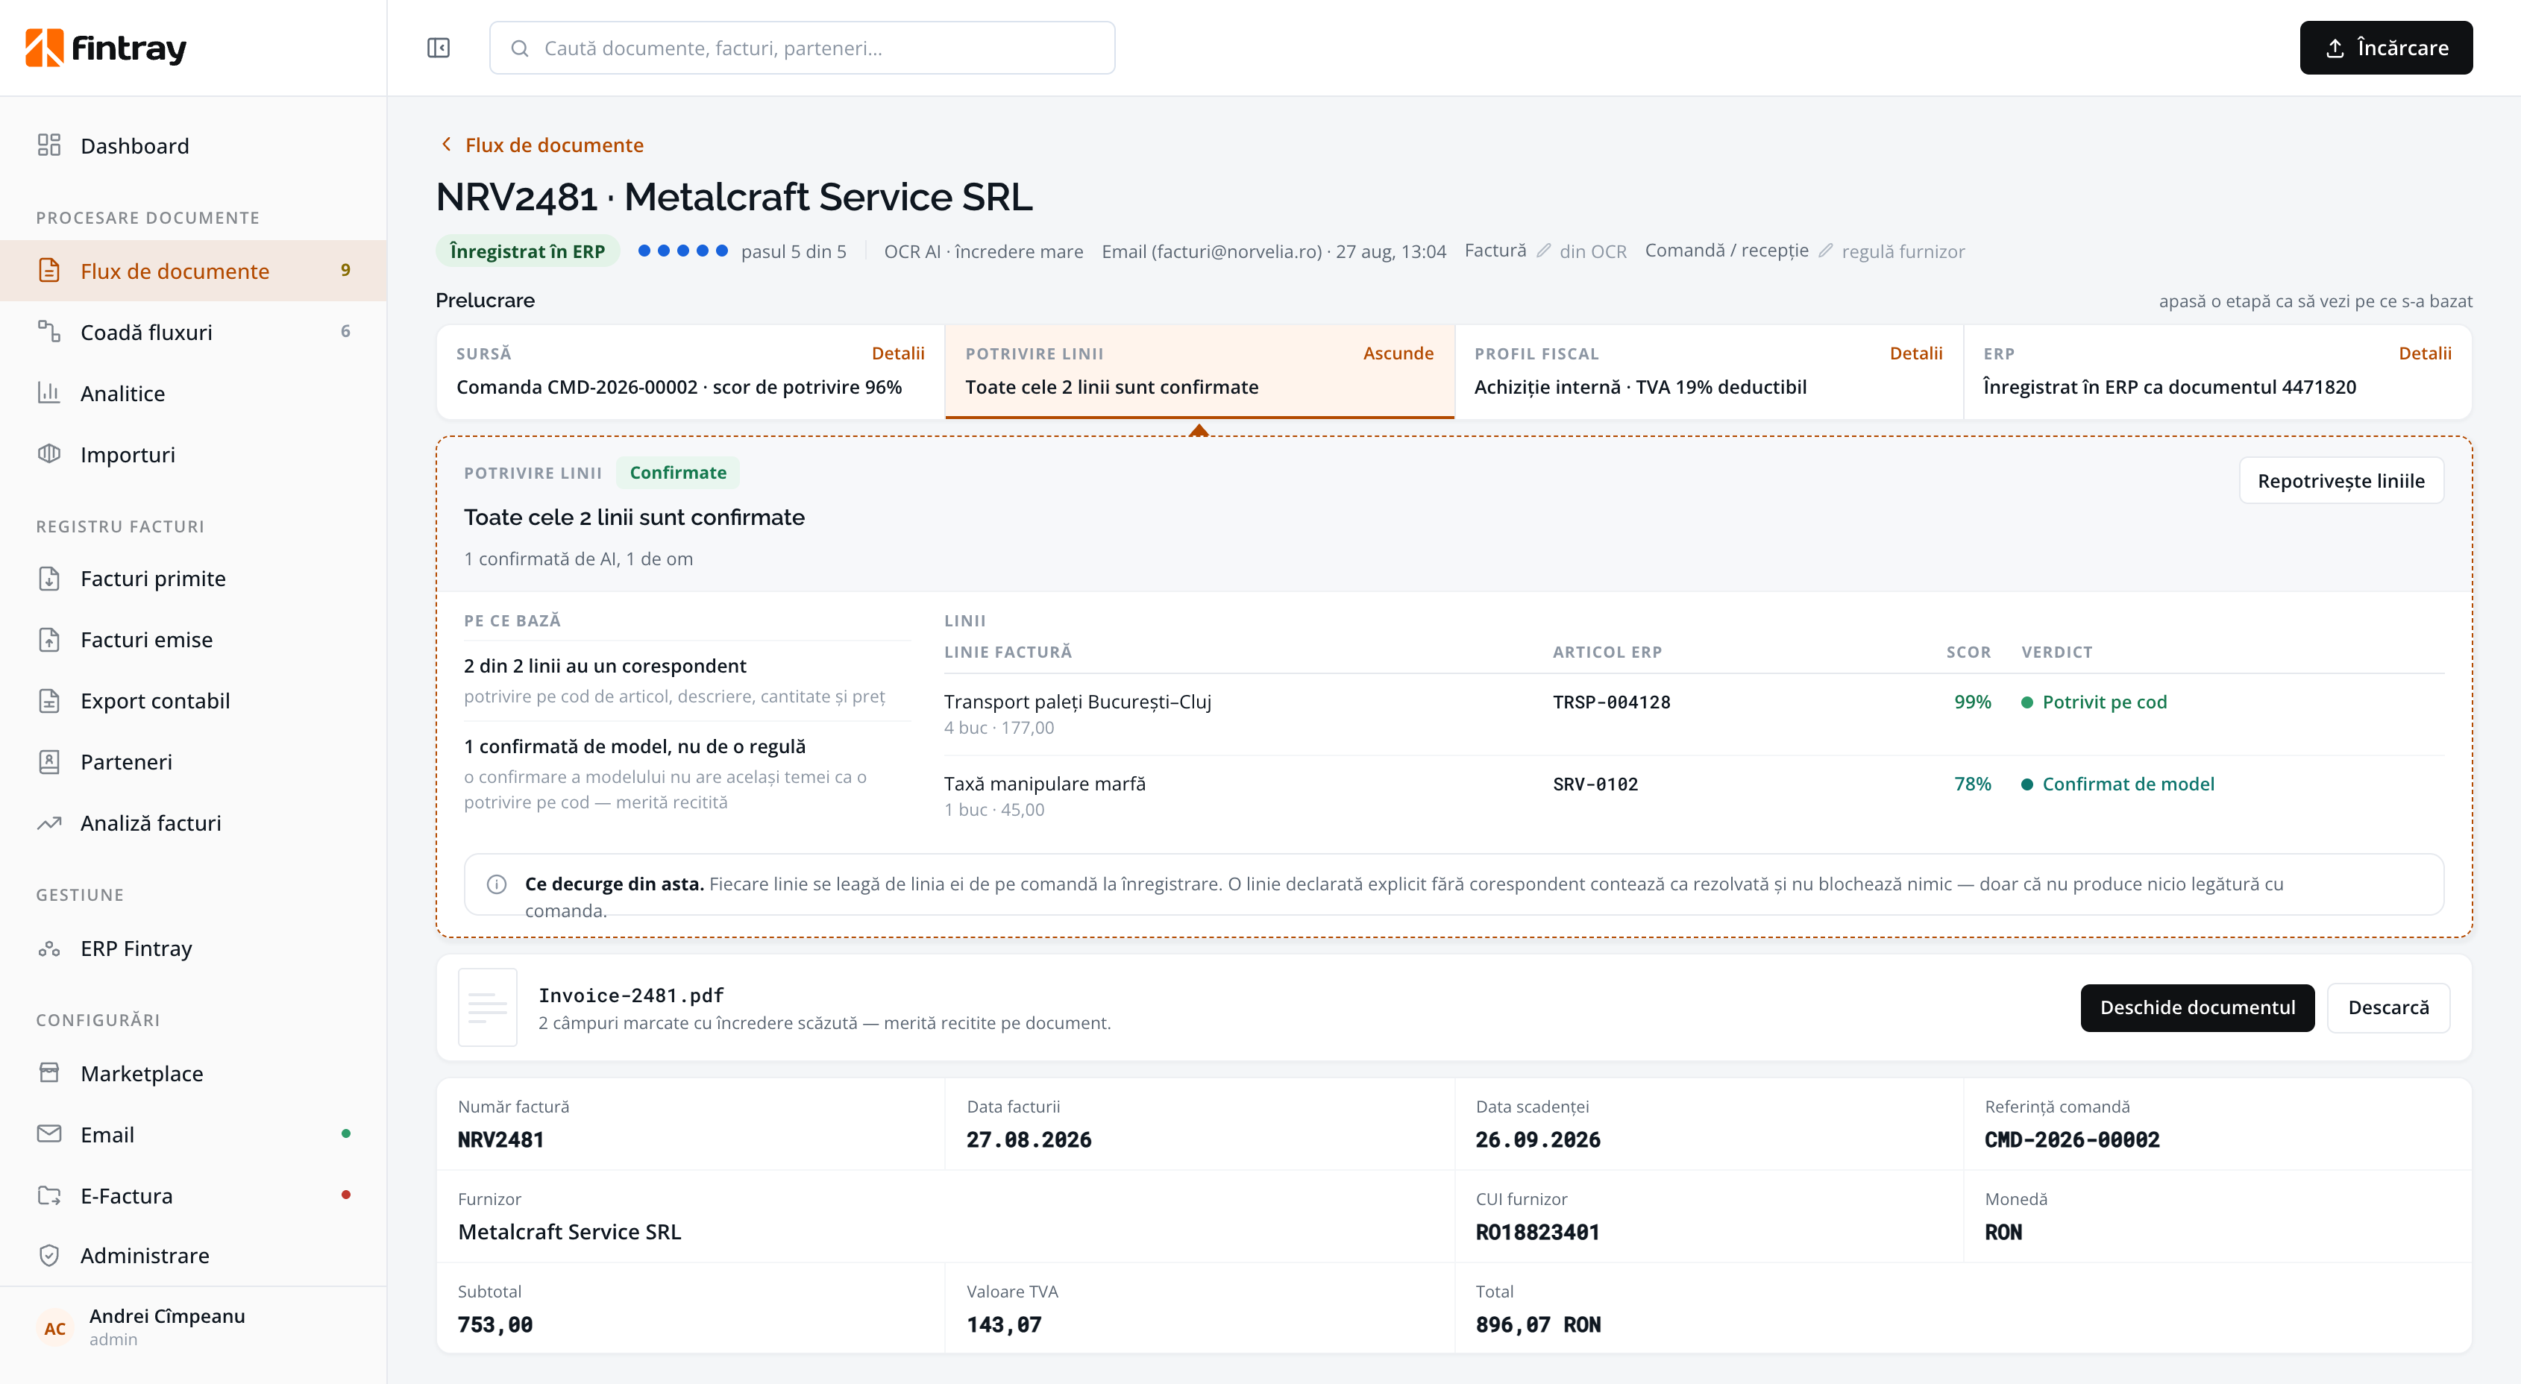Click Deschide documentul button

(x=2197, y=1007)
